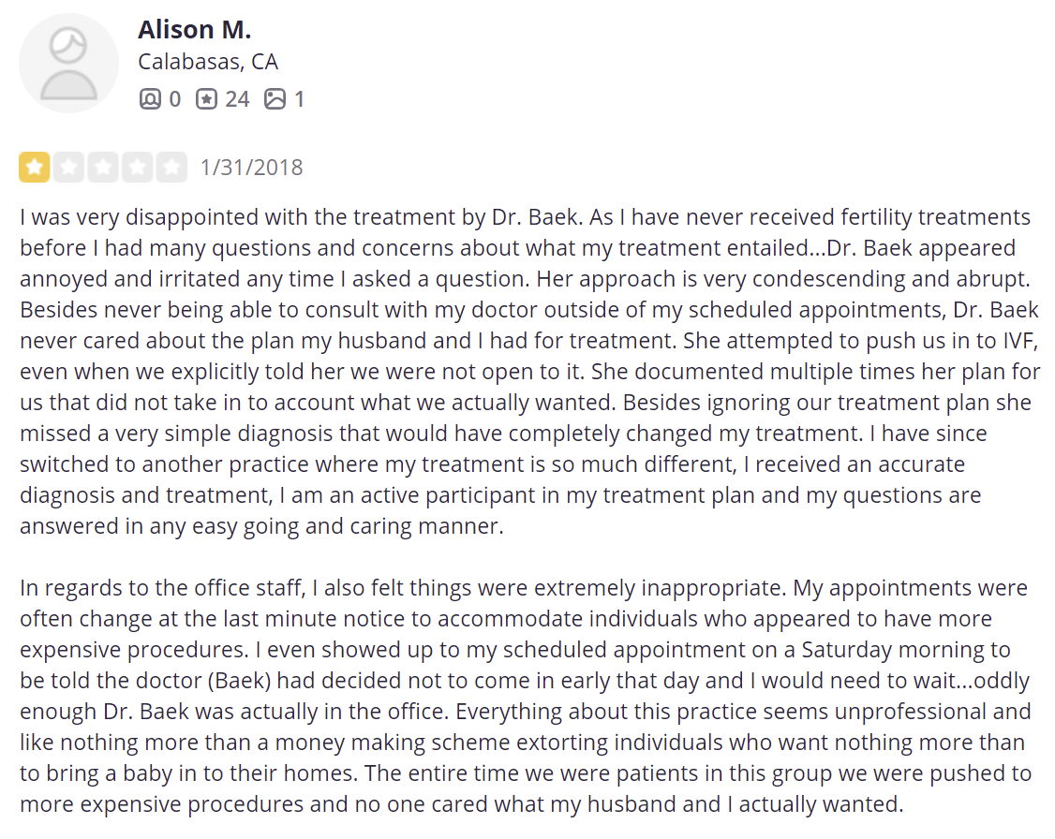The image size is (1055, 839).
Task: Click the review count number 24
Action: pyautogui.click(x=237, y=99)
